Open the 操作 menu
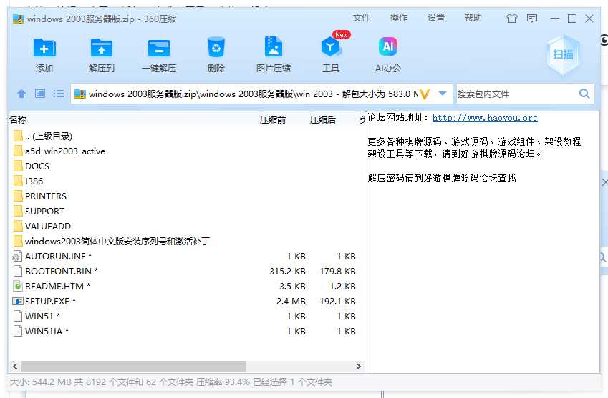This screenshot has height=398, width=608. (399, 18)
